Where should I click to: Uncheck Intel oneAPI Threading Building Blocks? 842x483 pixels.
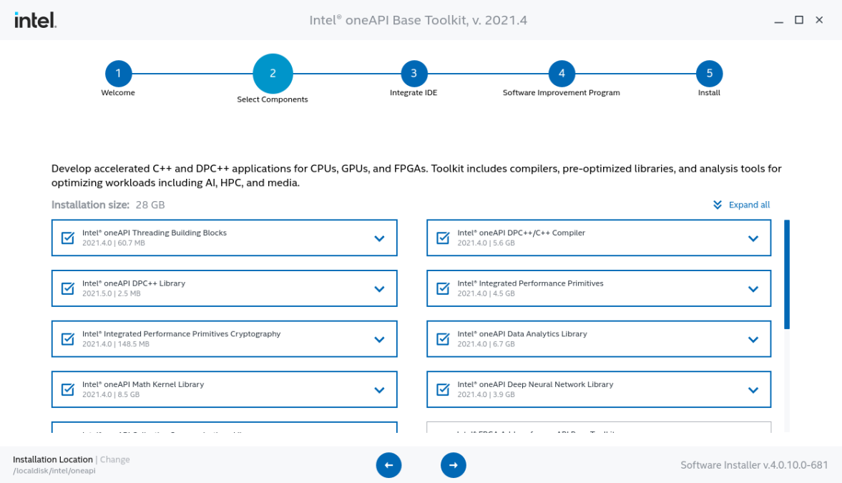68,238
